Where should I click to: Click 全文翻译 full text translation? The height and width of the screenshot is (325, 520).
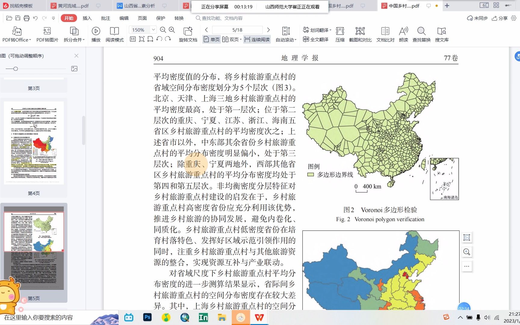[x=316, y=39]
